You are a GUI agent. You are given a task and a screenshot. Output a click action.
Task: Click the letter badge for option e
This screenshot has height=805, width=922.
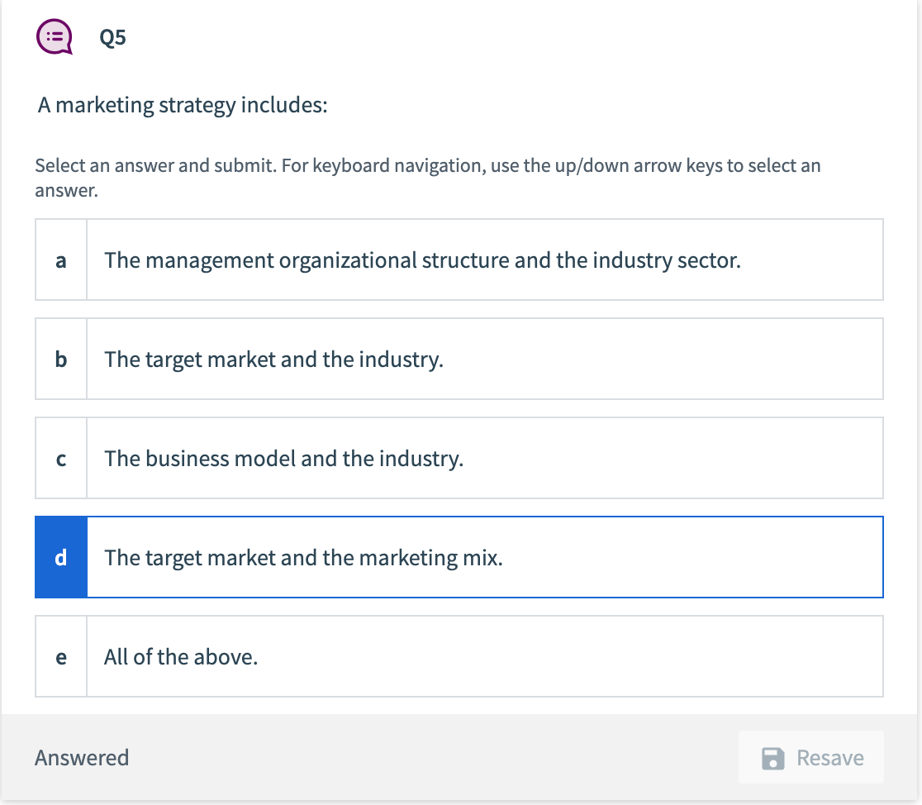click(60, 656)
